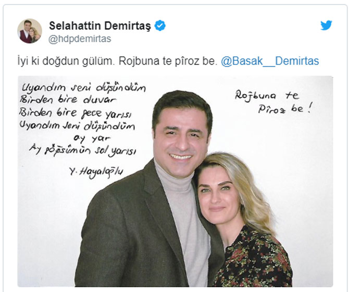Viewport: 349px width, 292px height.
Task: Click the Y. Hayalqolu handwritten signature
Action: click(x=96, y=172)
